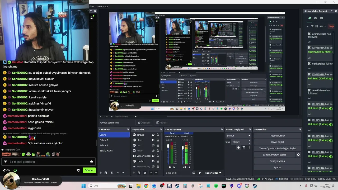
Task: Toggle lock on blerp source
Action: [x=158, y=140]
